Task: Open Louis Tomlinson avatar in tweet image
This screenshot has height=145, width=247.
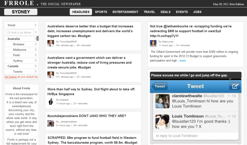Action: (162, 121)
